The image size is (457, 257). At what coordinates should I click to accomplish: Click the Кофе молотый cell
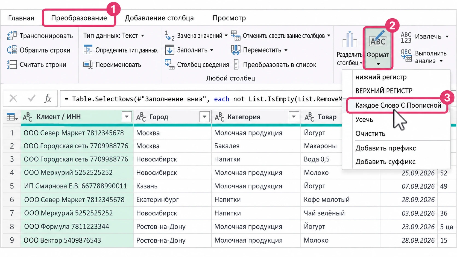coord(340,199)
